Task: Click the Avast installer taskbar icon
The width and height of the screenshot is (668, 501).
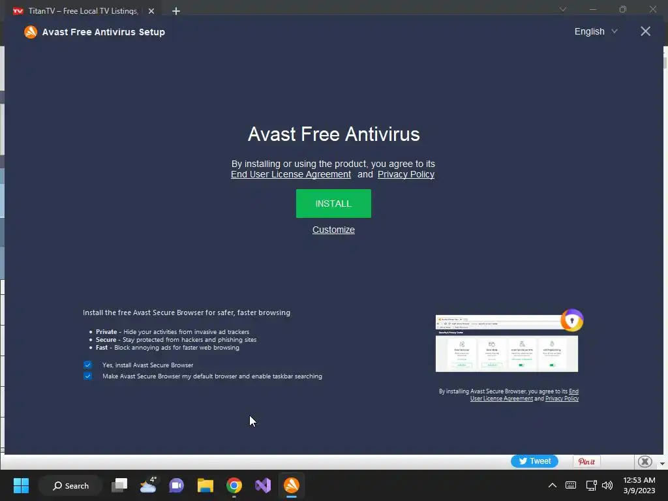Action: pyautogui.click(x=292, y=485)
